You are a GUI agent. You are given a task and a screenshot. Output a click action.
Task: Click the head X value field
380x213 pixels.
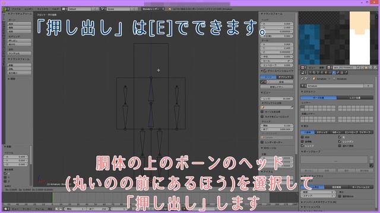277,24
